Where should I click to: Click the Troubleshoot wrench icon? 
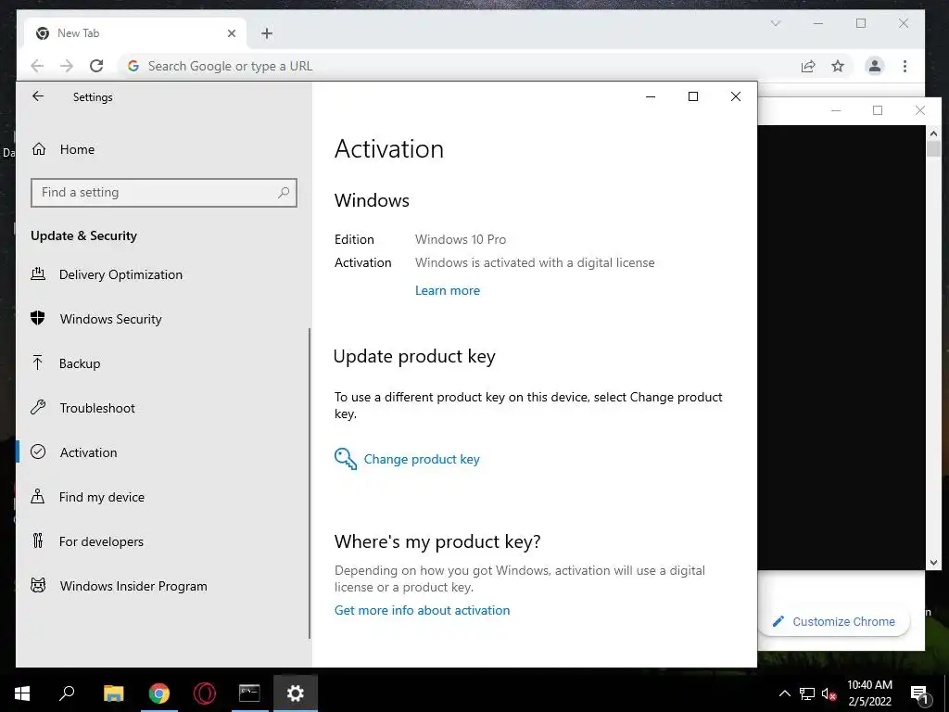pyautogui.click(x=38, y=407)
